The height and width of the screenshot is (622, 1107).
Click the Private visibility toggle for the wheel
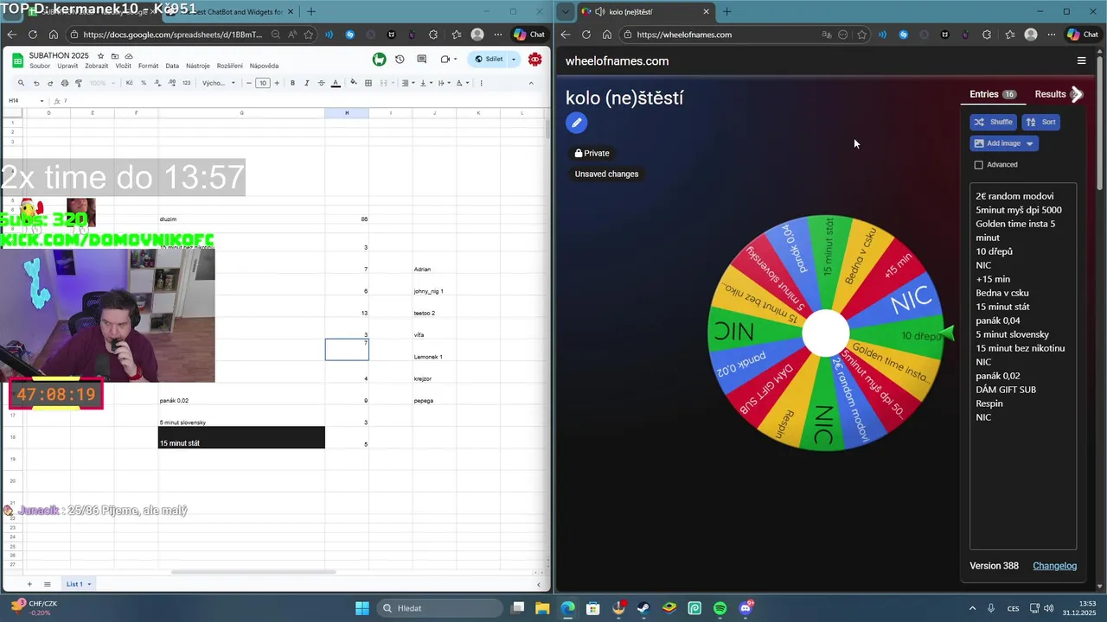coord(592,153)
